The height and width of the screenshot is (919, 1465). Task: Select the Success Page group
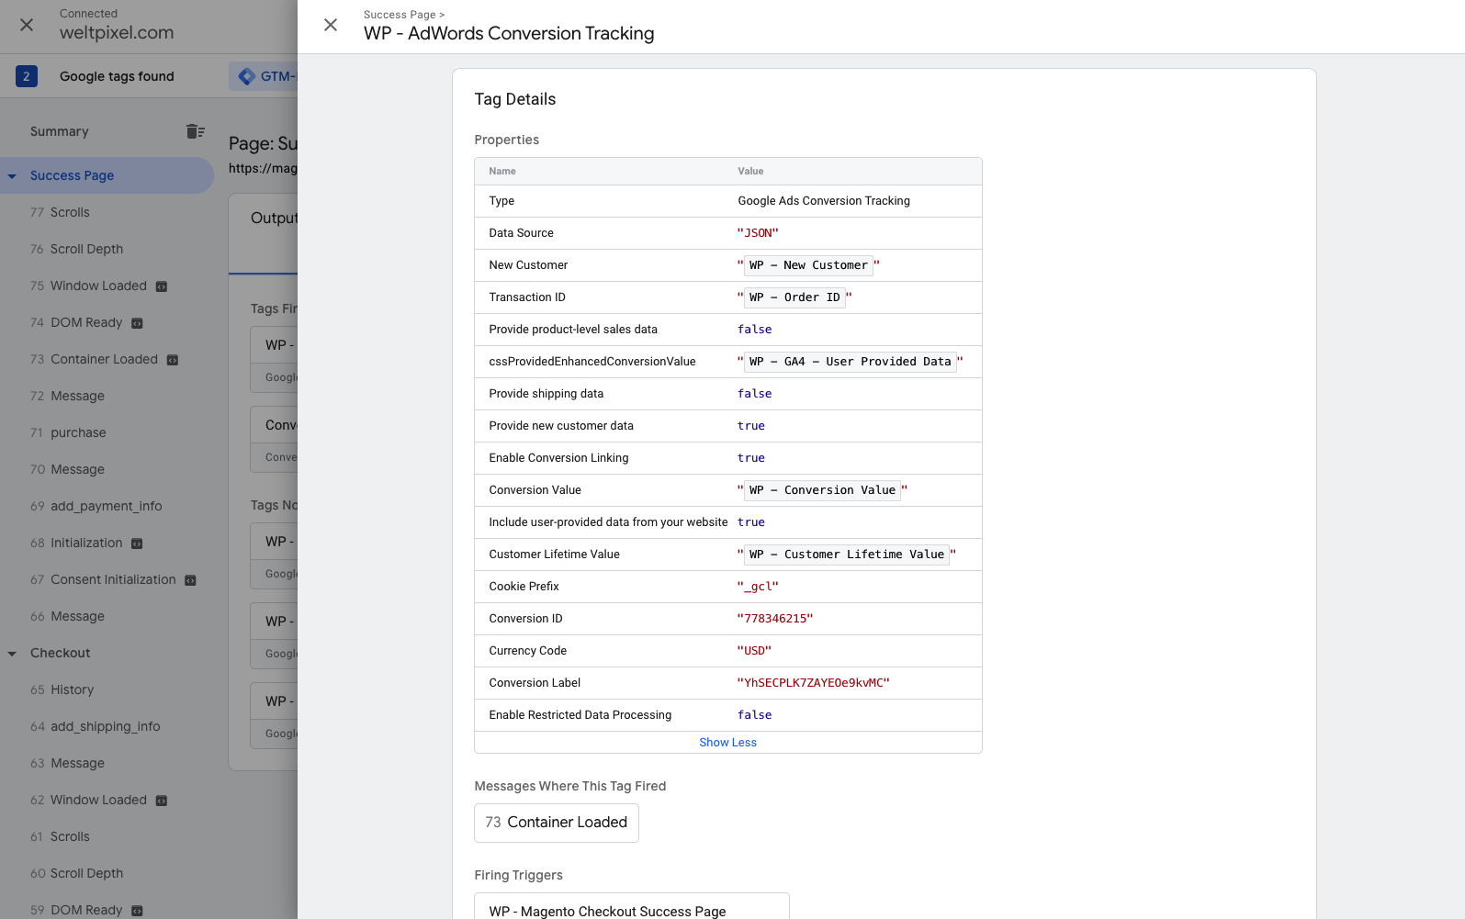coord(73,175)
